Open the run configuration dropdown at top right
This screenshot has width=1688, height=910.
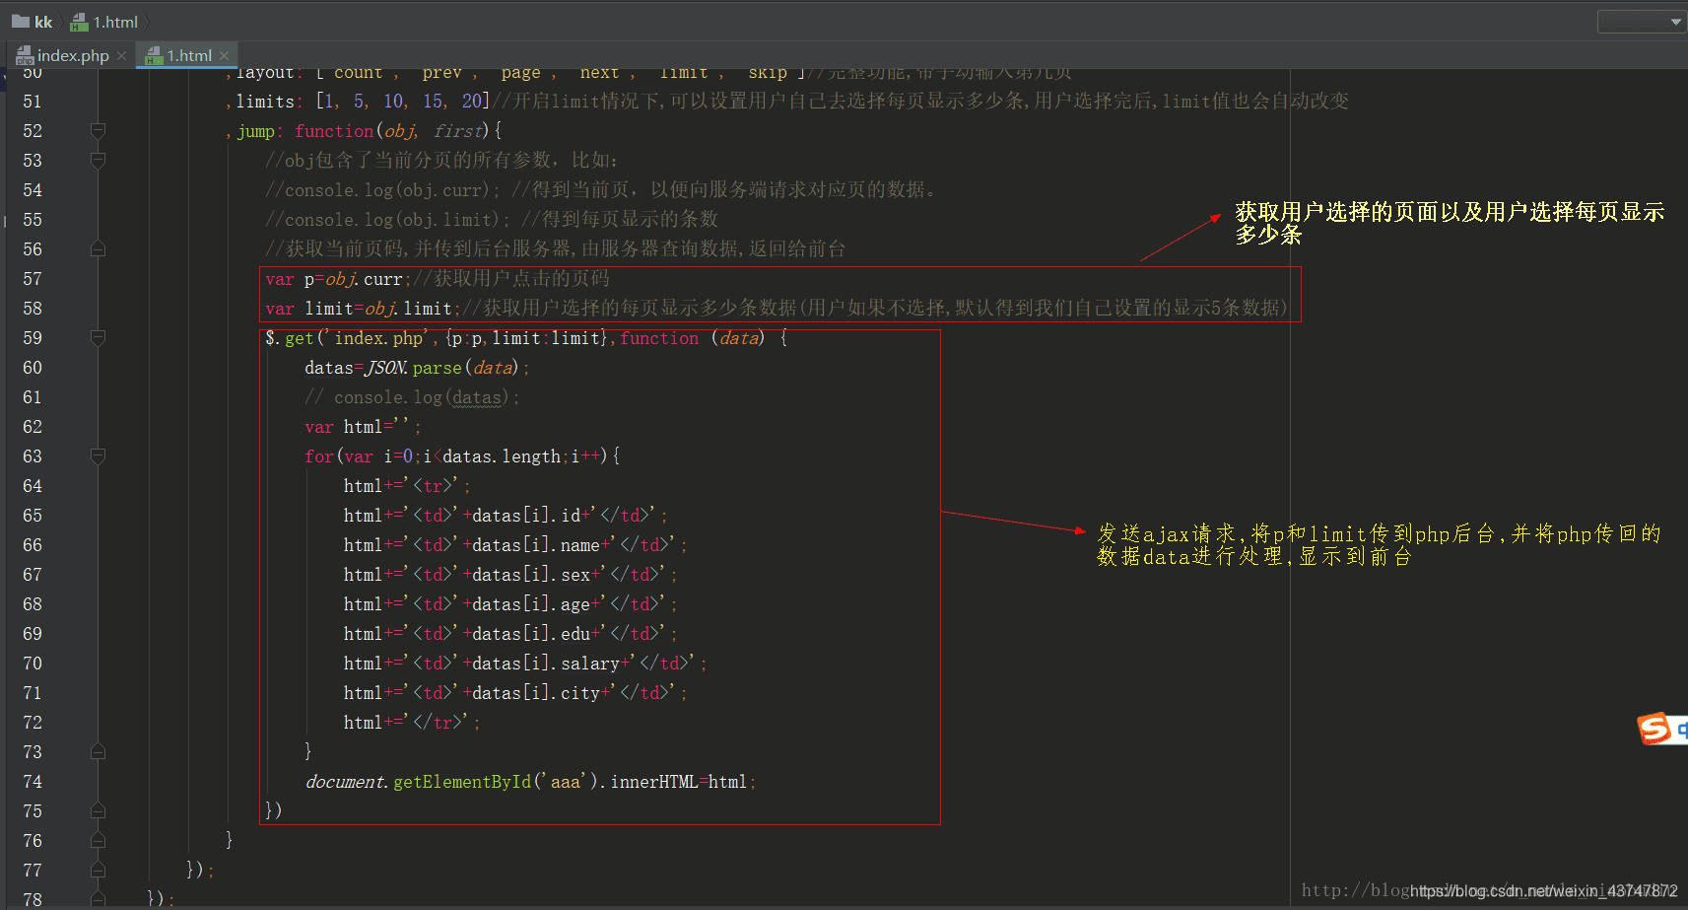coord(1642,21)
